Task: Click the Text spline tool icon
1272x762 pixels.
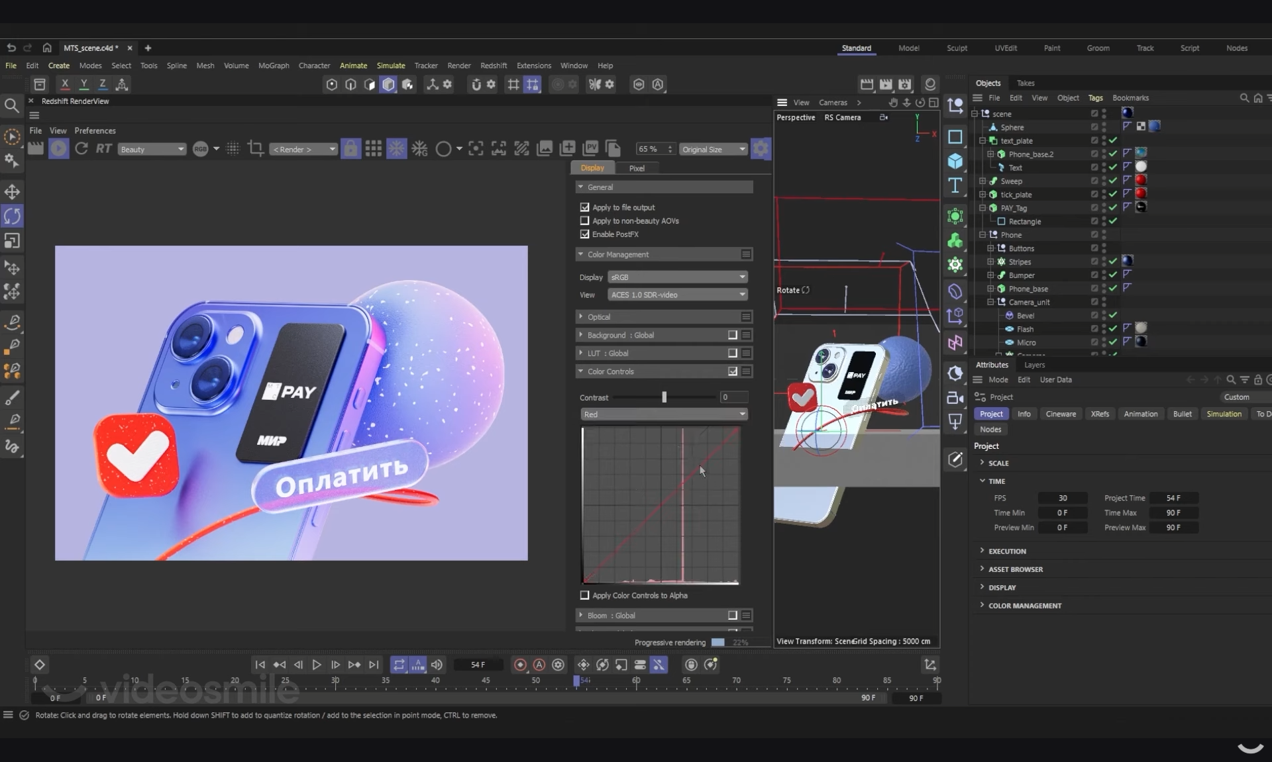Action: click(x=955, y=185)
